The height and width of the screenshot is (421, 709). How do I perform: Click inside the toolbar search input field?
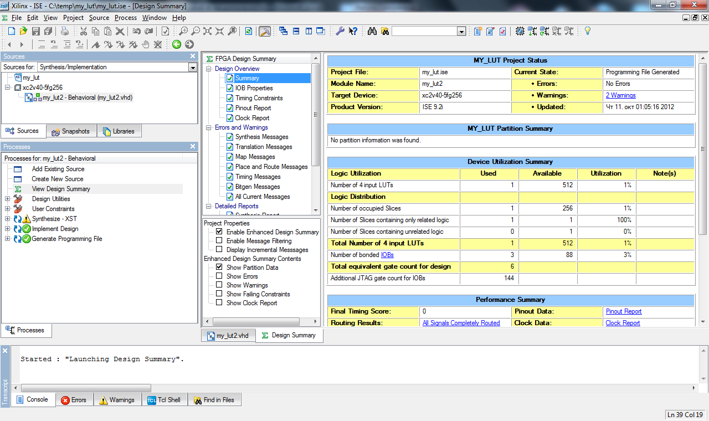[424, 32]
